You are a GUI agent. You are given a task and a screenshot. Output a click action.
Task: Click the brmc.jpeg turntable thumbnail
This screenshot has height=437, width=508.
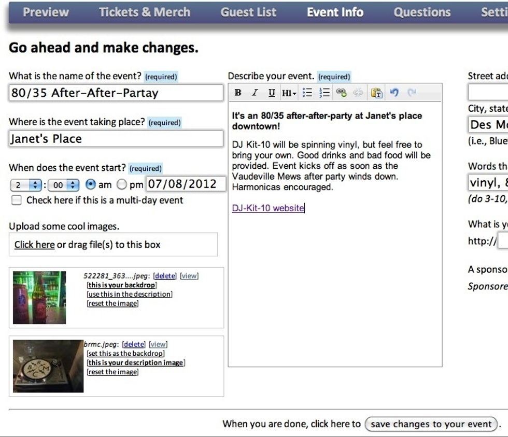click(x=48, y=366)
